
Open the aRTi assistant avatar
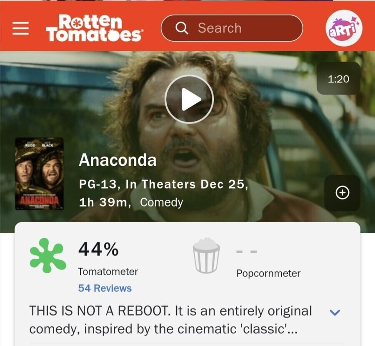(x=344, y=28)
